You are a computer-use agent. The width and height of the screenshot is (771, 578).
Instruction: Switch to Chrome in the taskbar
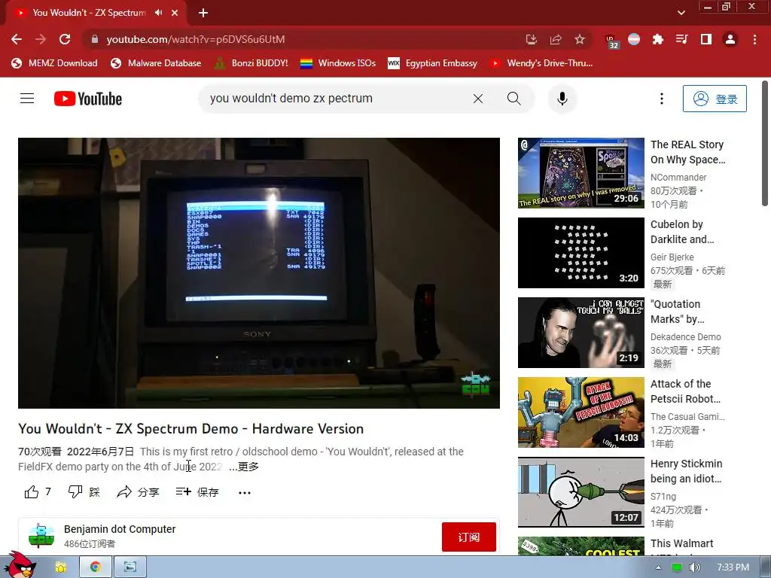(x=96, y=567)
